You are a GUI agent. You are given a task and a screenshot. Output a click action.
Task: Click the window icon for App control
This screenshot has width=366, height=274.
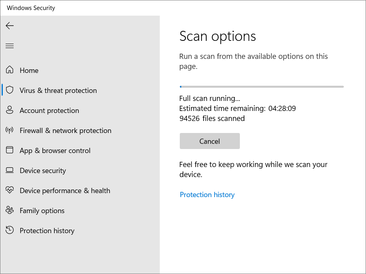pyautogui.click(x=10, y=150)
